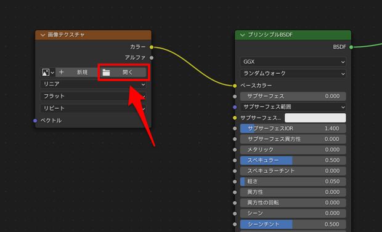This screenshot has height=232, width=382.
Task: Click the white subsurface color swatch
Action: tap(315, 118)
